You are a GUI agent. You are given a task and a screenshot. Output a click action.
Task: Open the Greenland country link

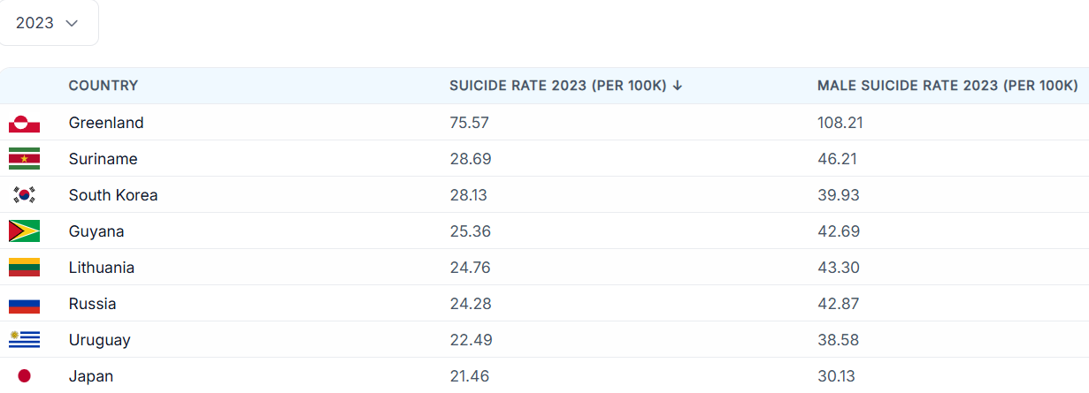point(106,123)
